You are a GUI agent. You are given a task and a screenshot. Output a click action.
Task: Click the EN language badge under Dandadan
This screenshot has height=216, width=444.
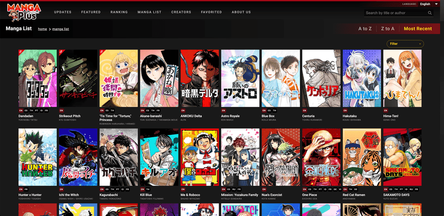pos(21,111)
